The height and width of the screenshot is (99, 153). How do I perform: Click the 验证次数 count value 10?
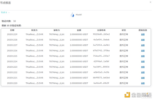pos(15,21)
